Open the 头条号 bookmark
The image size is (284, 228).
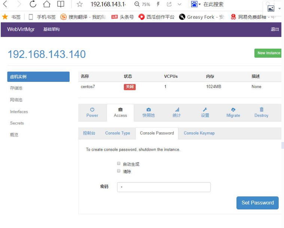click(122, 17)
